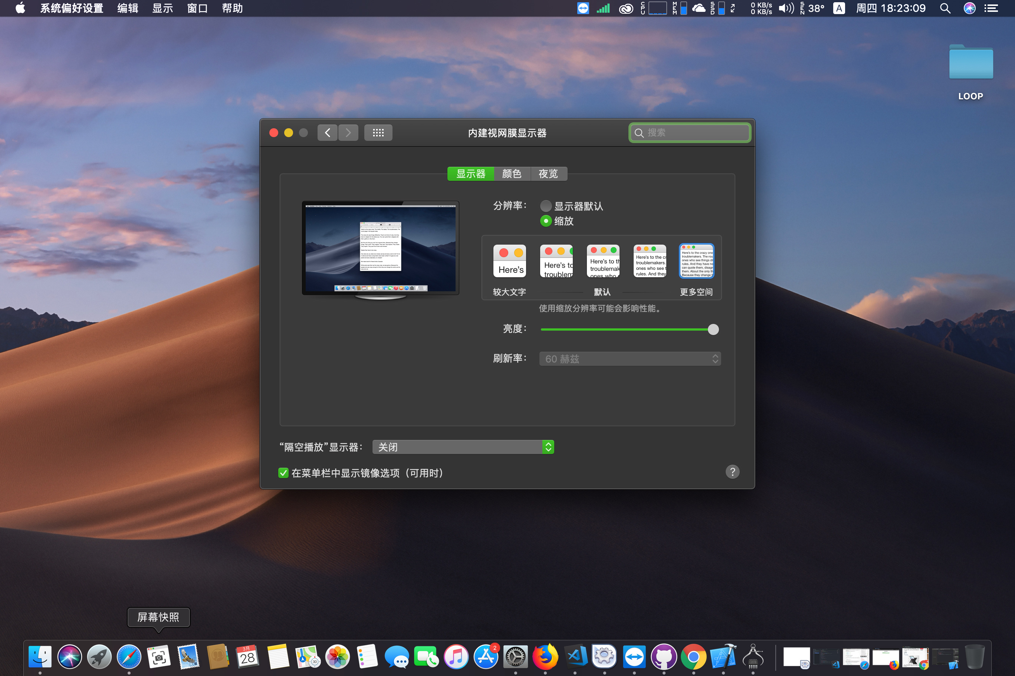
Task: Open the 系统偏好设置 menu
Action: tap(72, 8)
